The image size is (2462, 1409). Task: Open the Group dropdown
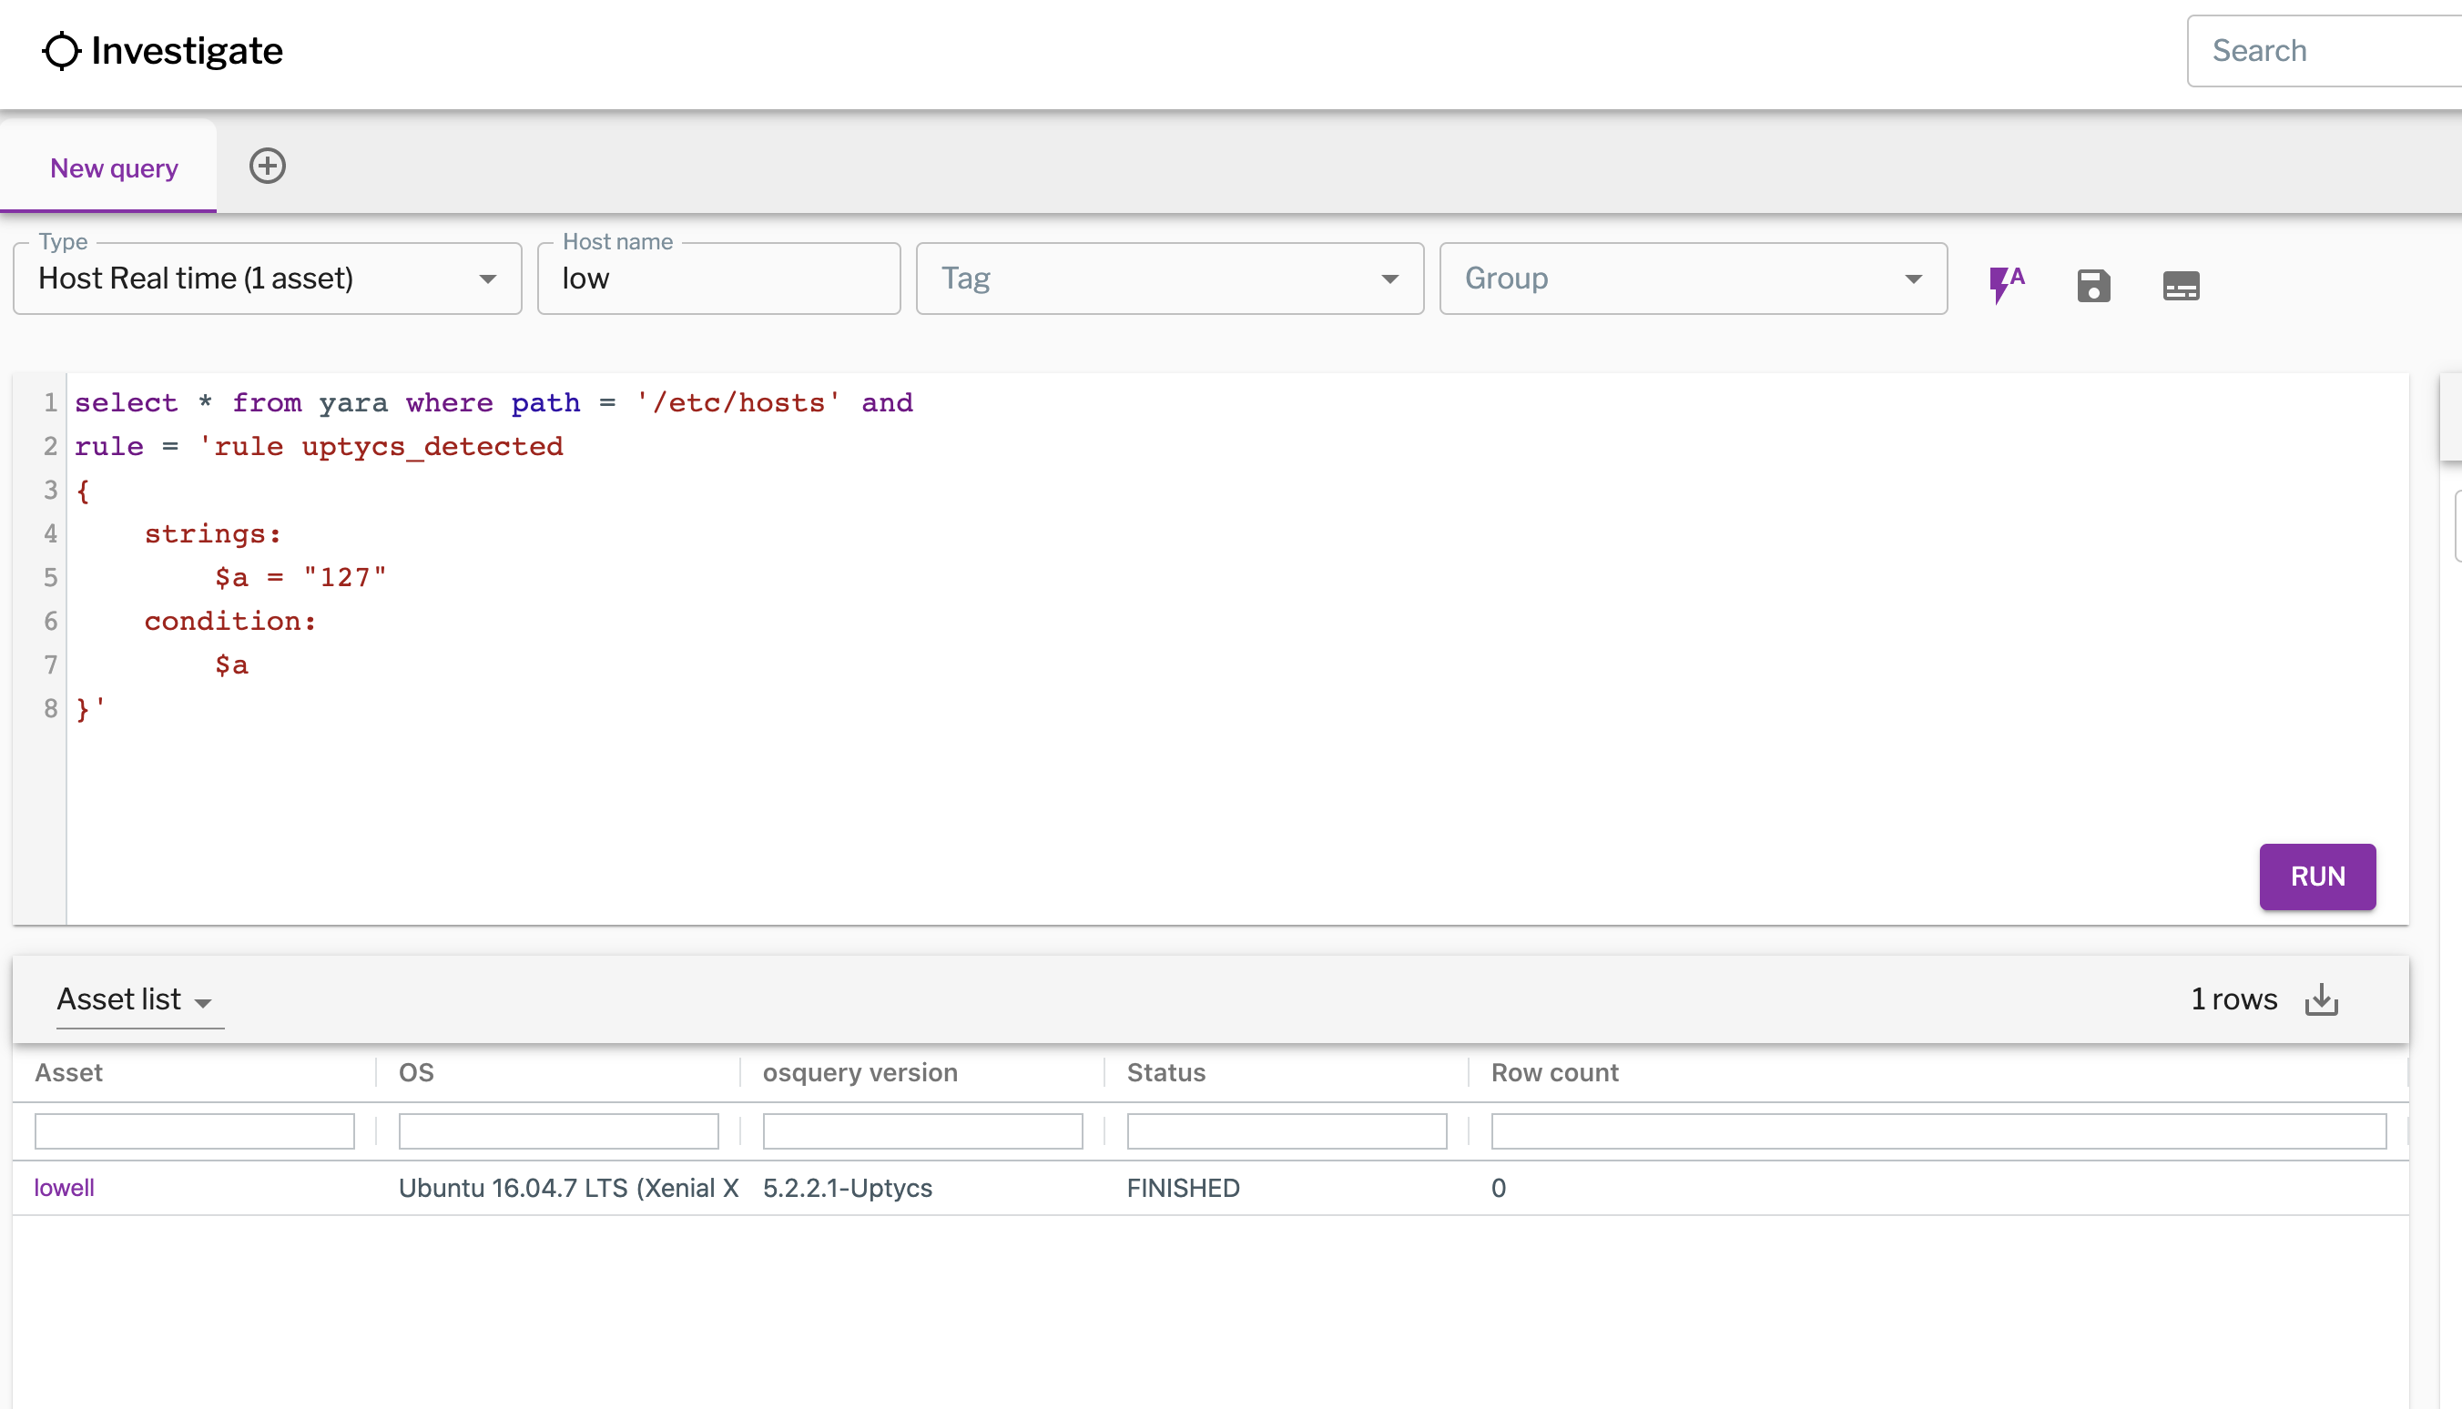click(1913, 279)
